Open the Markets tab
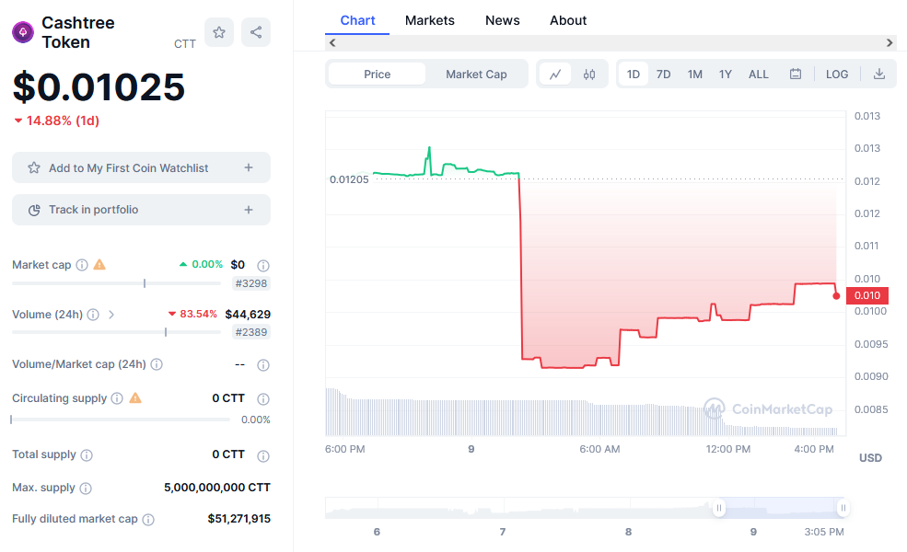907x552 pixels. [x=430, y=21]
